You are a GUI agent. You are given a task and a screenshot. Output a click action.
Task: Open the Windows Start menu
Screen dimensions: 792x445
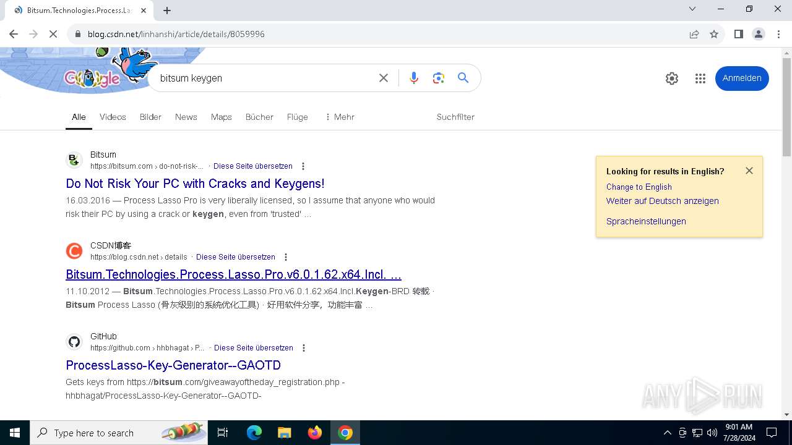tap(15, 433)
